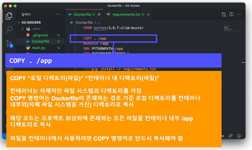Close the requirements.txt tab

(x=148, y=15)
